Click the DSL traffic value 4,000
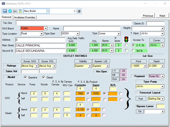 [95, 50]
